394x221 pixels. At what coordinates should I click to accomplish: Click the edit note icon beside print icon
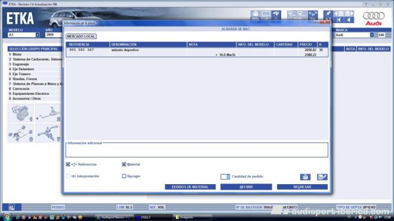click(x=322, y=177)
